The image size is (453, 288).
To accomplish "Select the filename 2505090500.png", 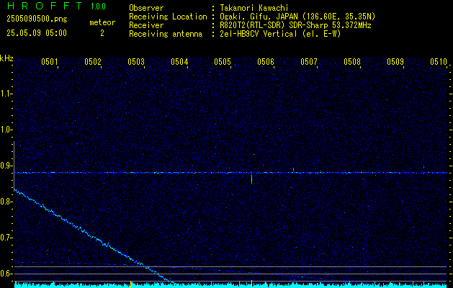I will (x=37, y=19).
